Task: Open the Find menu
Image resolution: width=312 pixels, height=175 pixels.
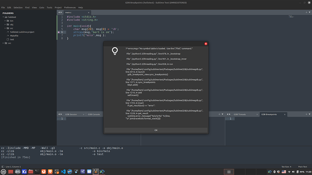Action: point(27,8)
